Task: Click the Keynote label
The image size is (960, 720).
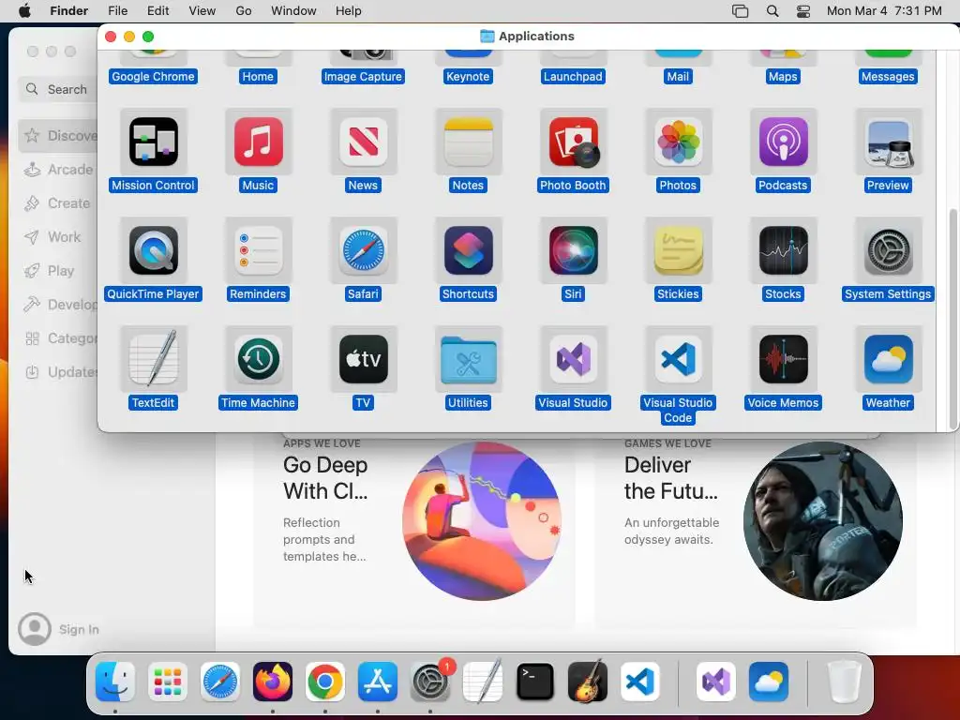Action: pos(468,77)
